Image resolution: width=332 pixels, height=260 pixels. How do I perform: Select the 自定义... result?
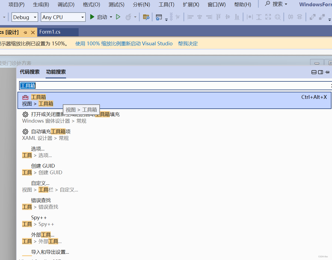click(174, 186)
